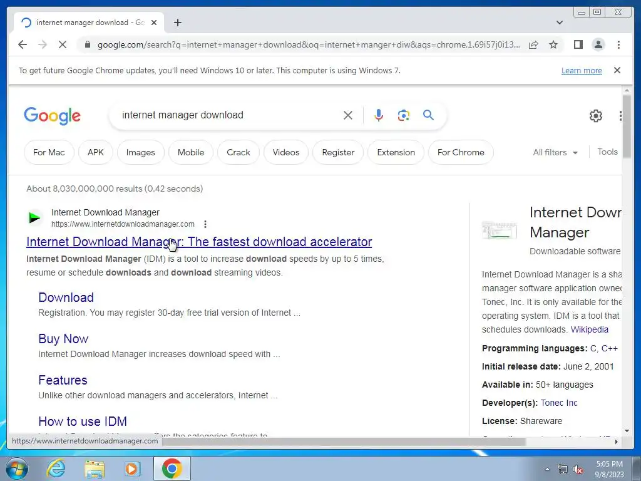Click the 'License: Shareware' panel text
The width and height of the screenshot is (641, 481).
click(x=521, y=421)
